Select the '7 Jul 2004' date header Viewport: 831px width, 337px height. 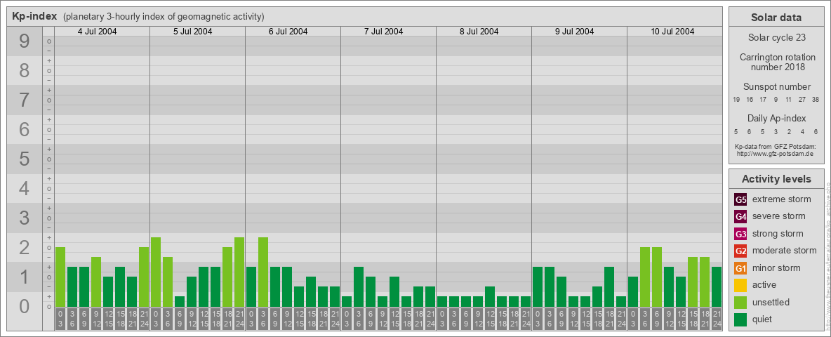point(384,32)
